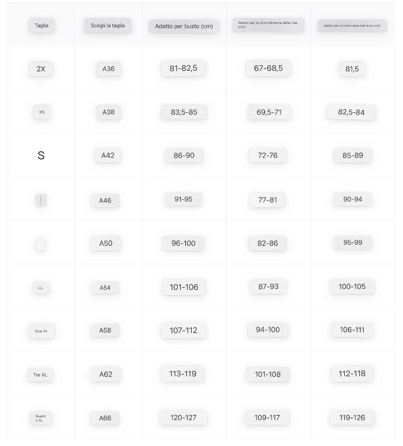Click the hip circumference (anca) column header
Screen dimensions: 403x446
352,26
